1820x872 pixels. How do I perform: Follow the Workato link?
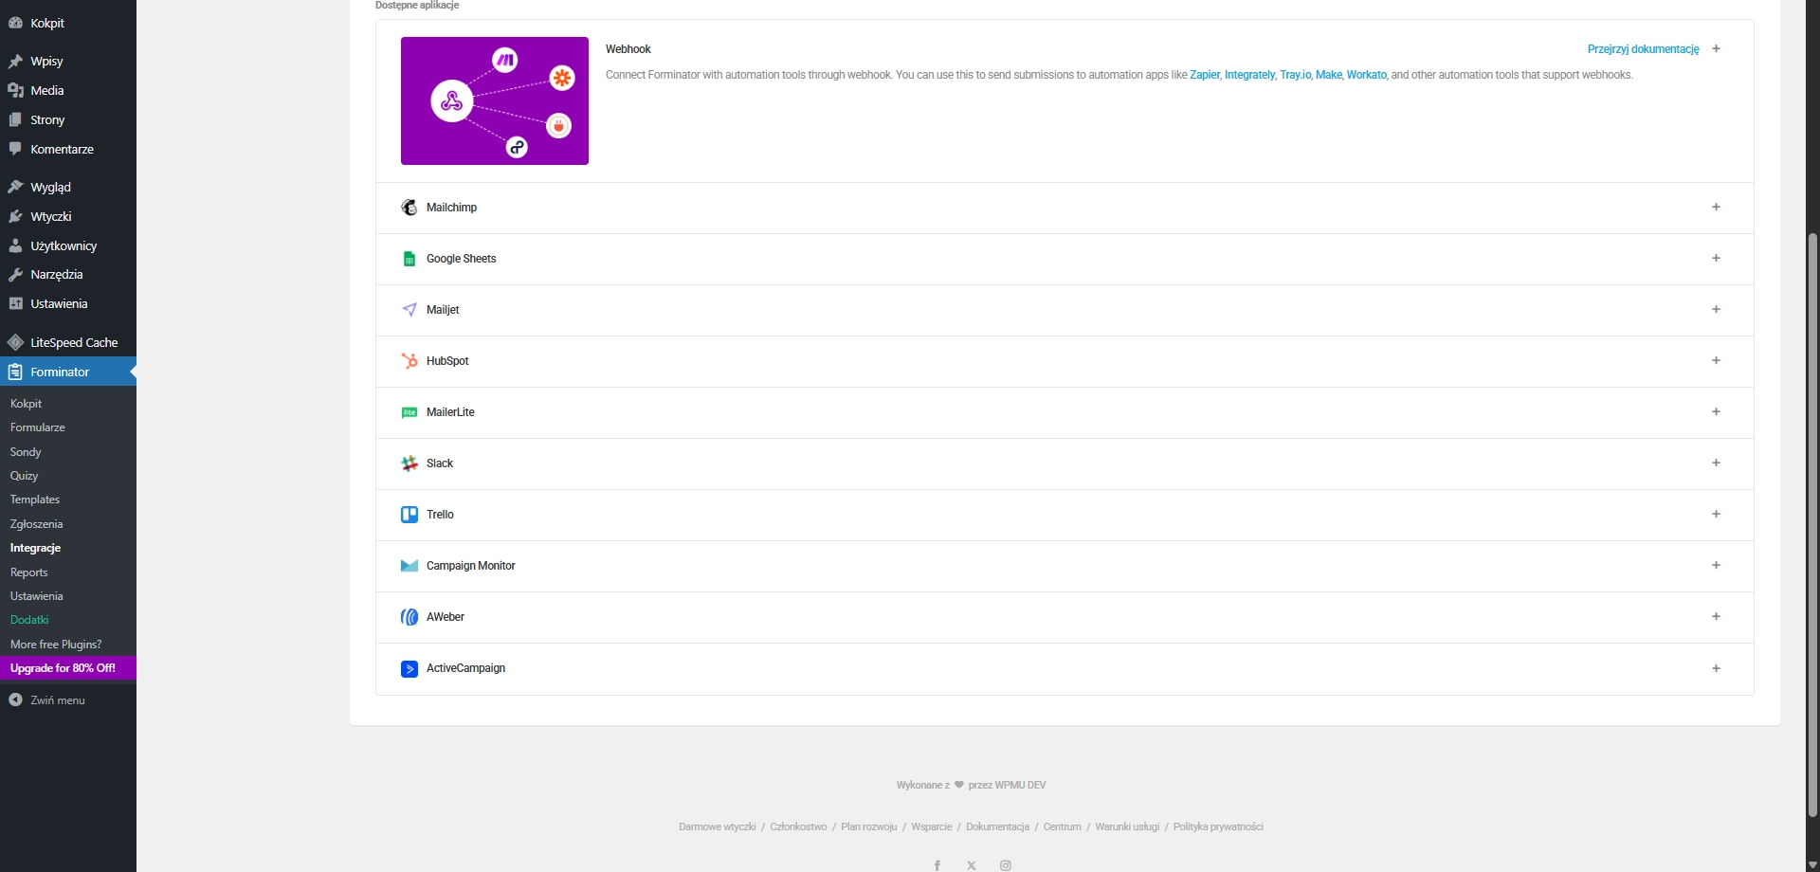1366,75
